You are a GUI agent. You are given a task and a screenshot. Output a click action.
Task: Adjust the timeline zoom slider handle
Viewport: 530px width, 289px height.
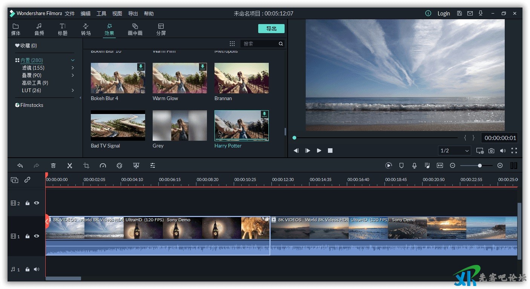click(x=479, y=166)
